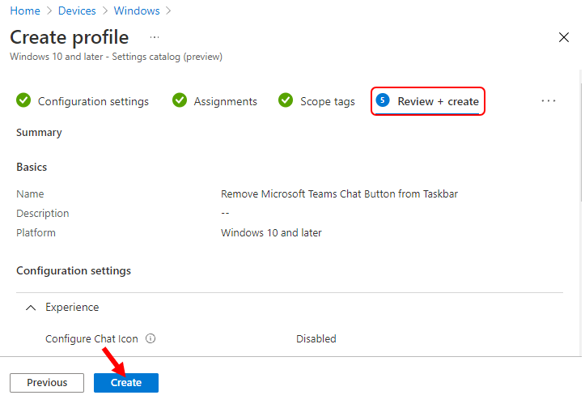
Task: Click the 'Windows 10 and later' platform value
Action: (271, 233)
